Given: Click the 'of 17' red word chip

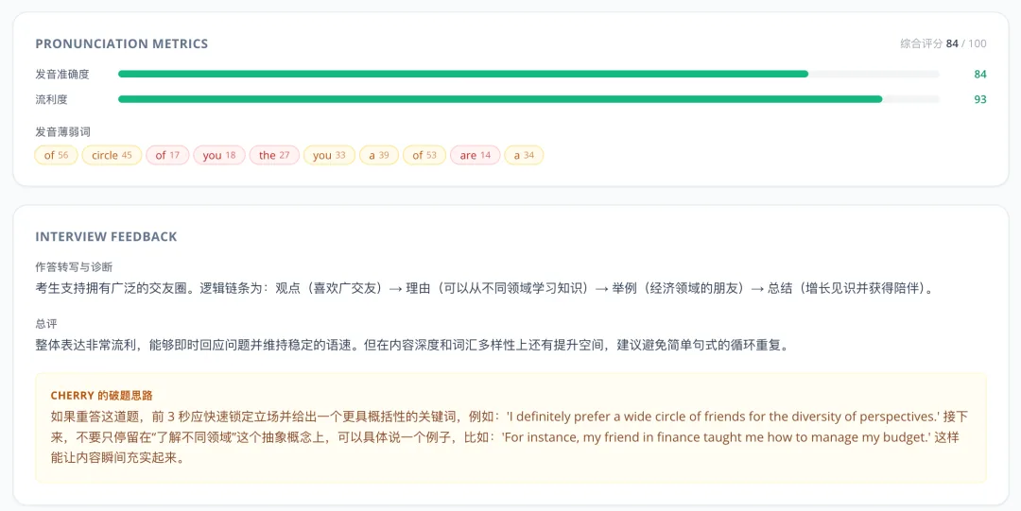Looking at the screenshot, I should point(167,155).
